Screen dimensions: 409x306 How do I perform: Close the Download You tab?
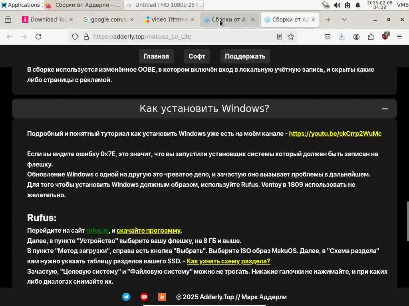[x=71, y=20]
